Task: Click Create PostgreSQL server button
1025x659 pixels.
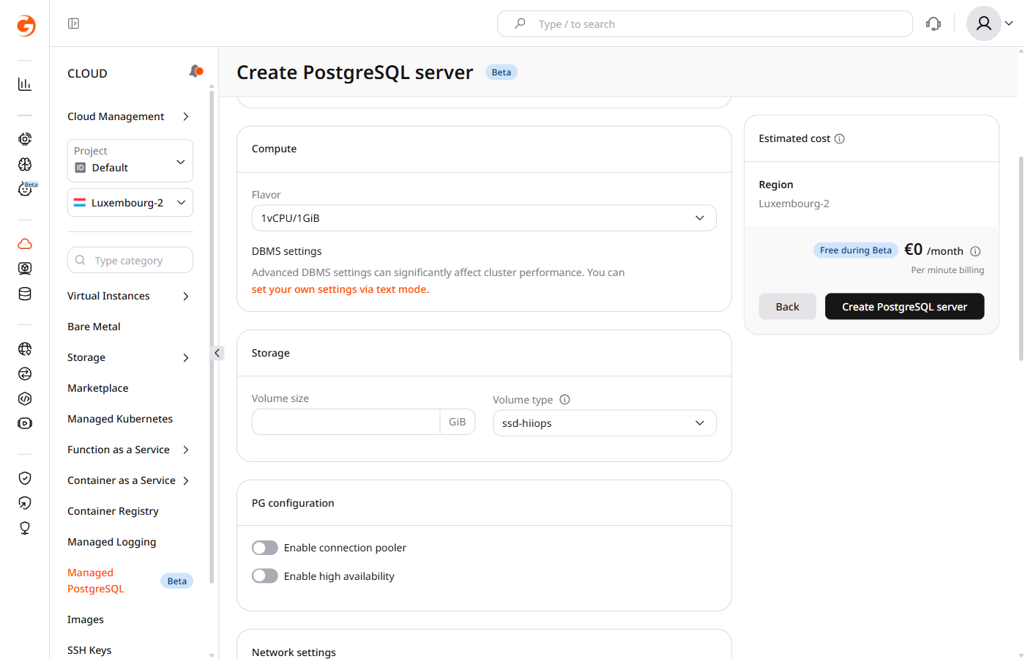Action: (904, 306)
